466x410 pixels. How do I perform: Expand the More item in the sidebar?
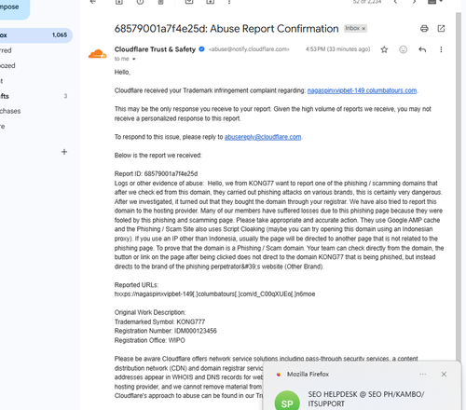[3, 126]
